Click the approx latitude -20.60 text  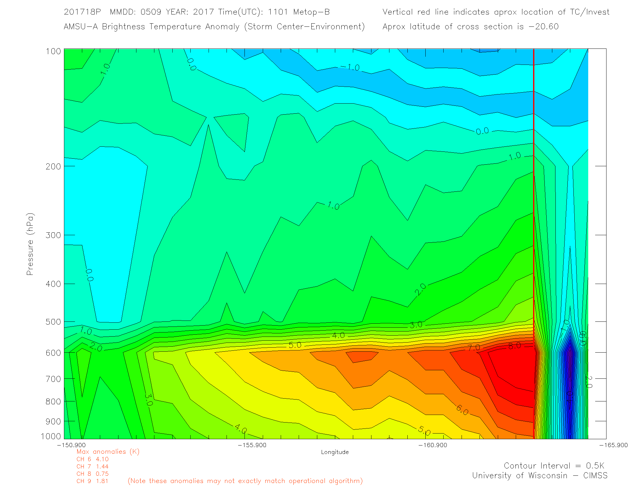(x=470, y=27)
